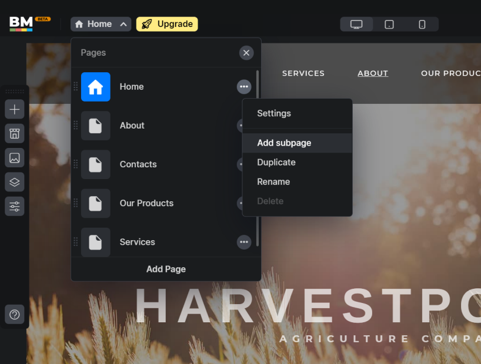Open the help question mark icon

[15, 314]
